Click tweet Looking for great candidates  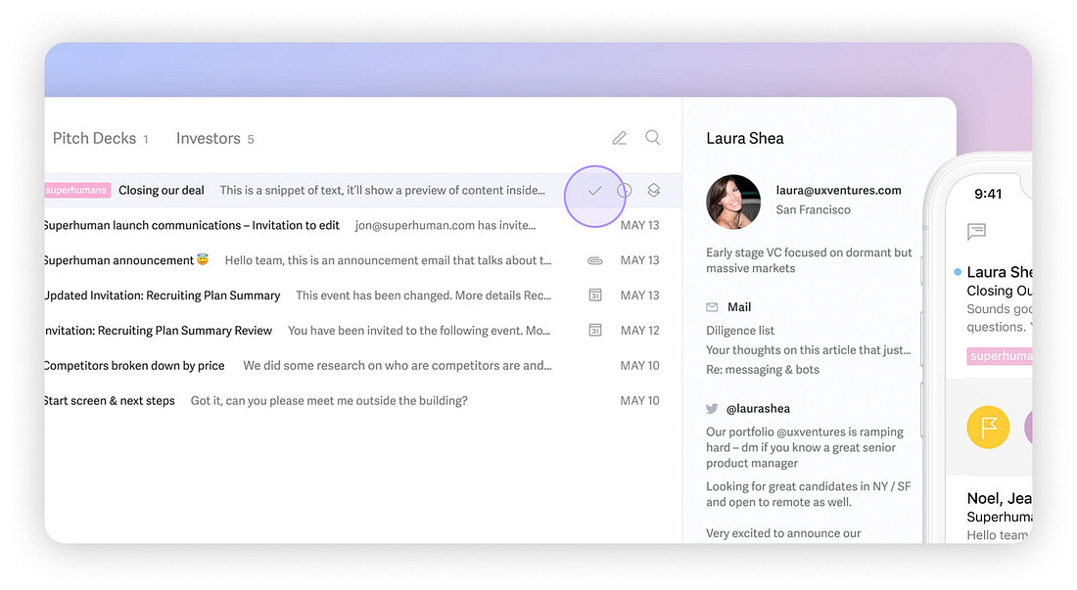(x=809, y=494)
